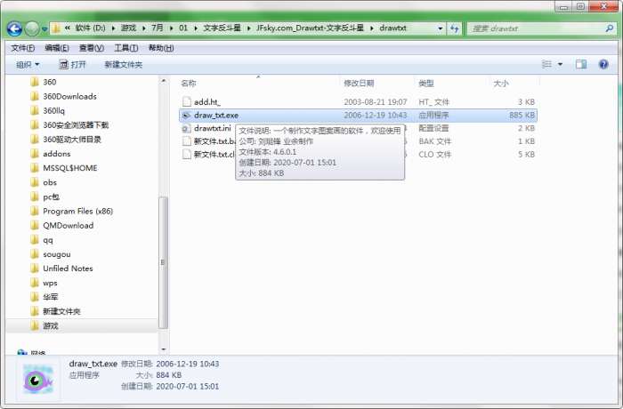Click the search magnifier icon
This screenshot has width=623, height=409.
(x=610, y=28)
